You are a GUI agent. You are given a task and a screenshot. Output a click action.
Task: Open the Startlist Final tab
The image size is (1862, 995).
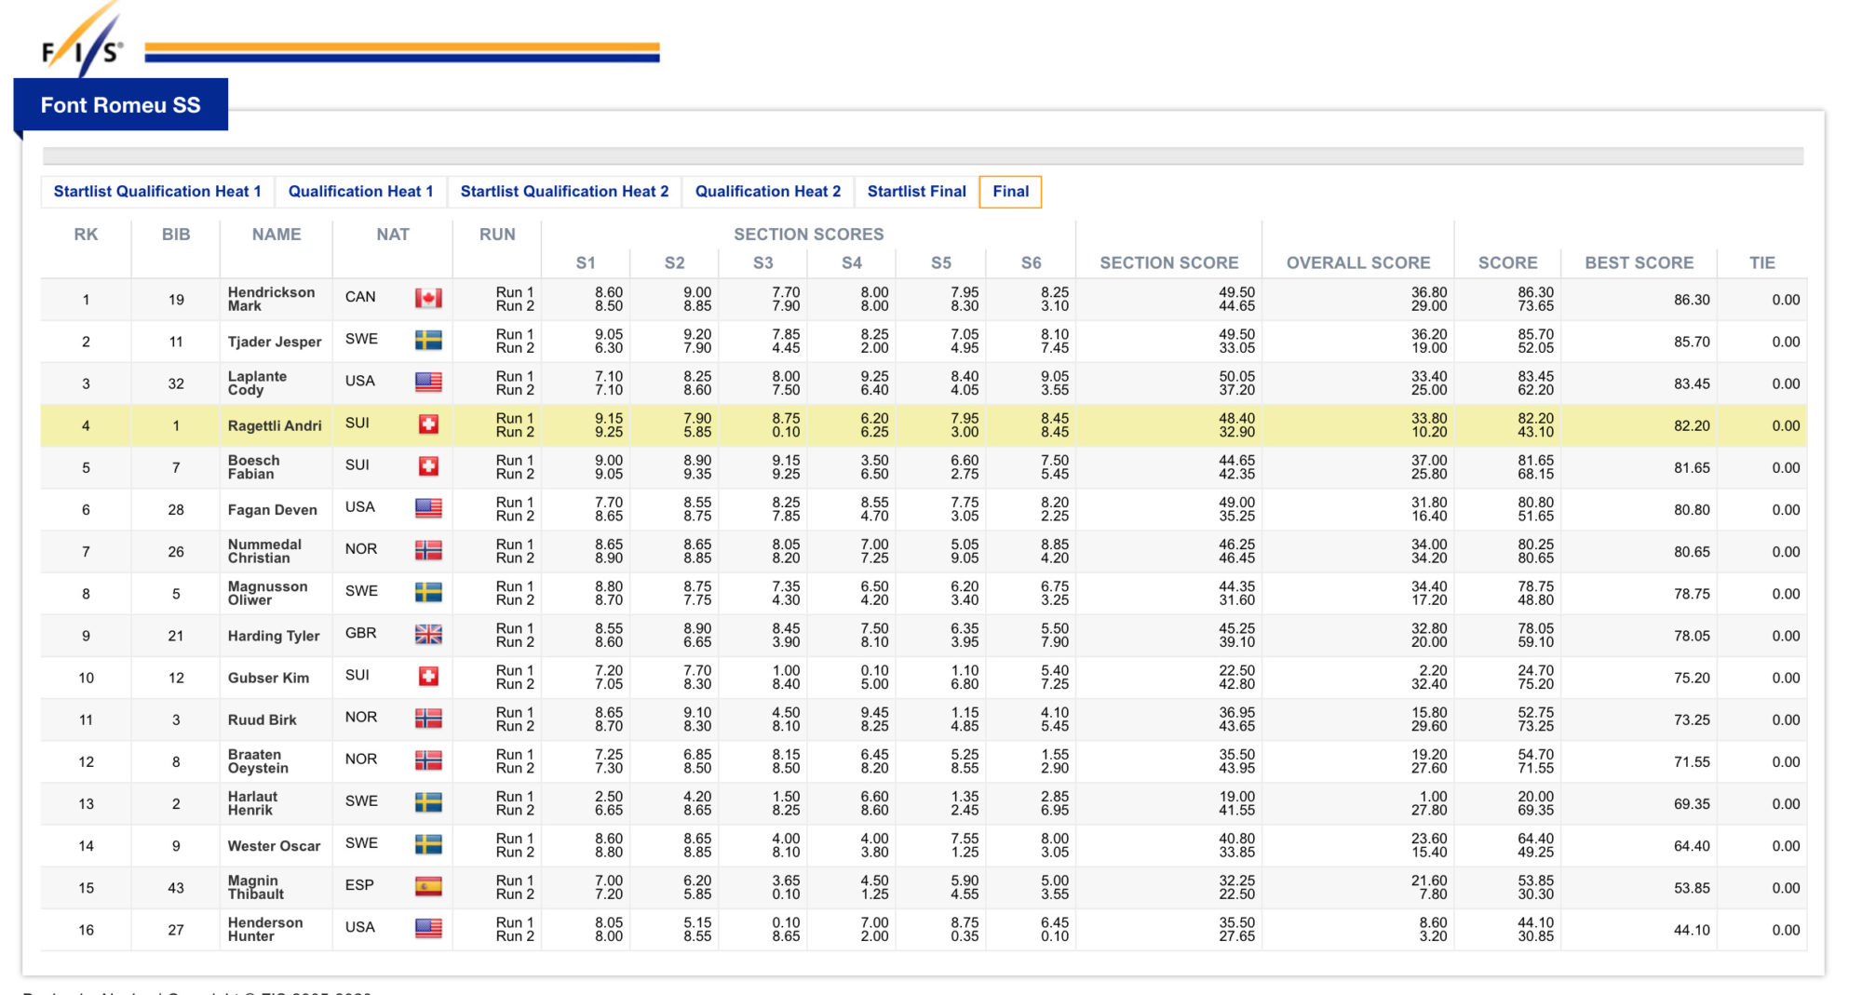coord(917,192)
